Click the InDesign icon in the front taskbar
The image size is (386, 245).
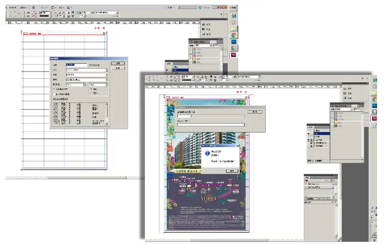click(375, 118)
